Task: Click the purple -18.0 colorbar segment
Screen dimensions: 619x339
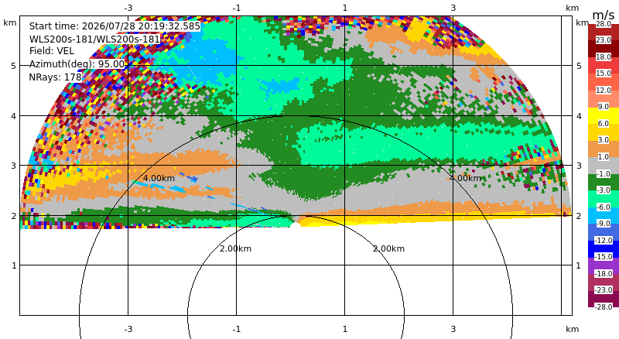Action: 604,265
